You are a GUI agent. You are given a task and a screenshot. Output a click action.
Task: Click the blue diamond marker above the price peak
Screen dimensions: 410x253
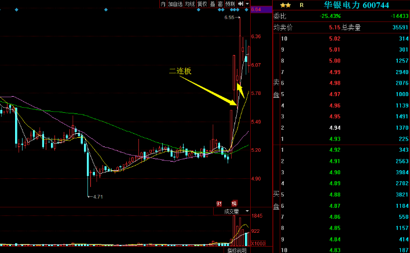click(x=238, y=10)
